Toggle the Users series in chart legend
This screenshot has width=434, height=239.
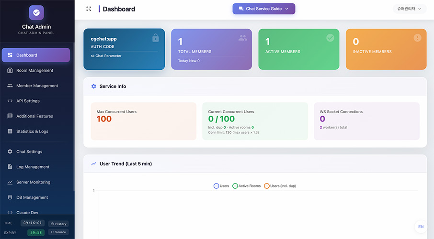pos(221,186)
